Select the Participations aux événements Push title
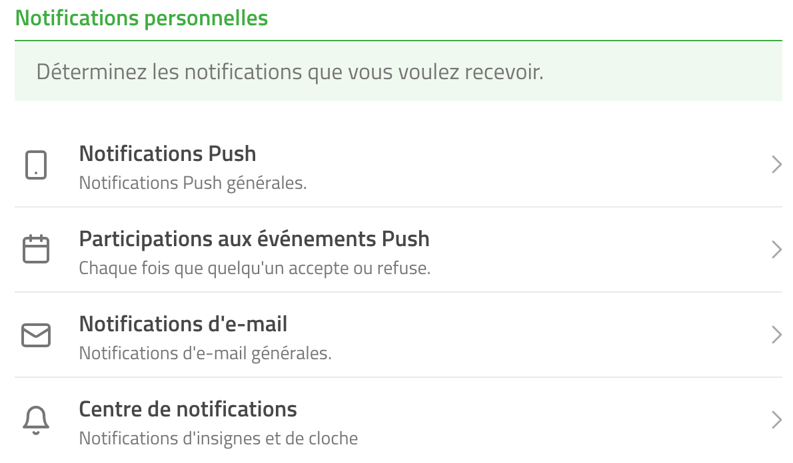 tap(255, 239)
